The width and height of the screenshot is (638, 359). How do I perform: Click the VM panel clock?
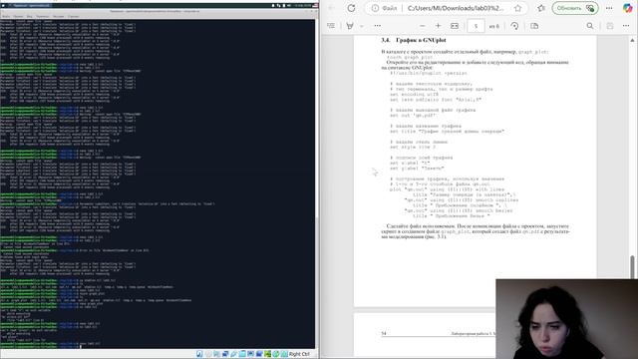[303, 5]
